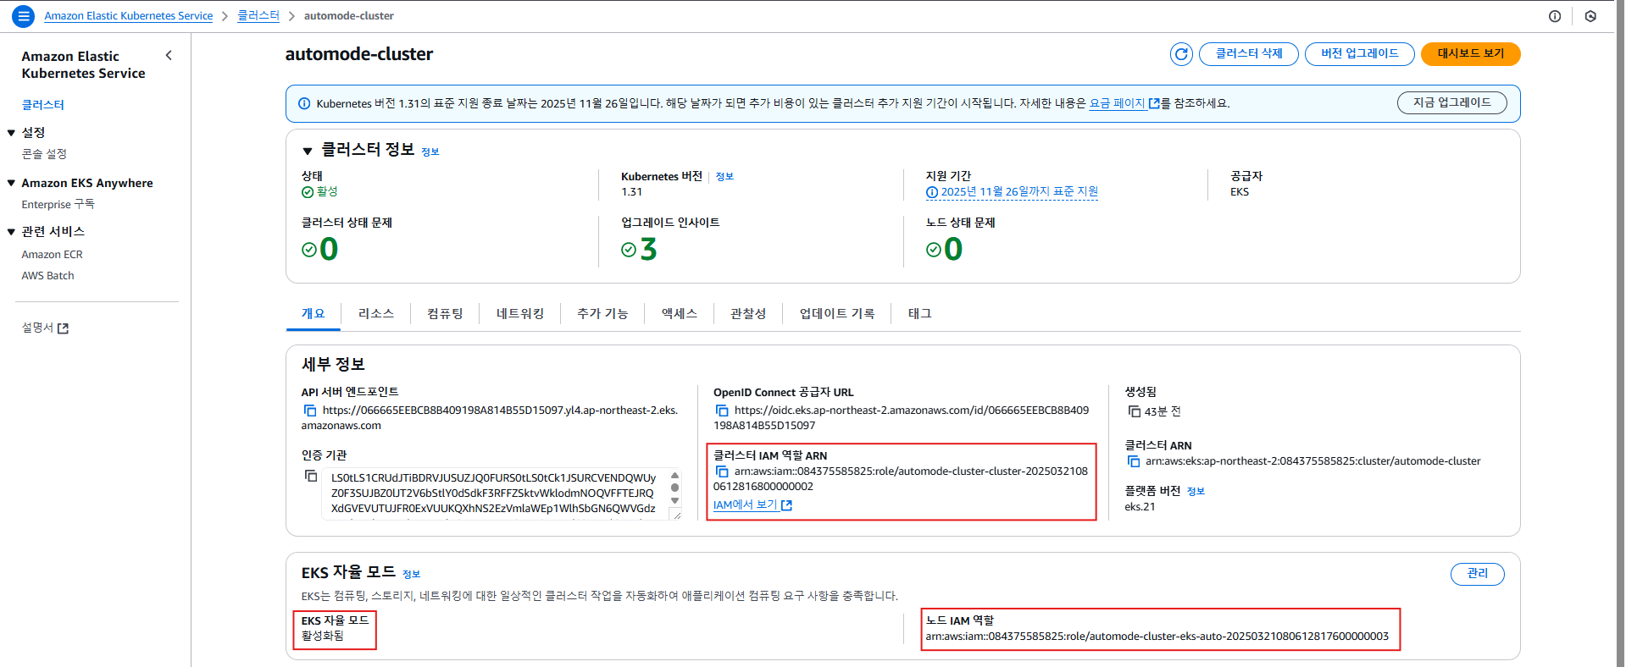This screenshot has width=1626, height=667.
Task: Open Amazon ECR in the sidebar
Action: click(x=52, y=255)
